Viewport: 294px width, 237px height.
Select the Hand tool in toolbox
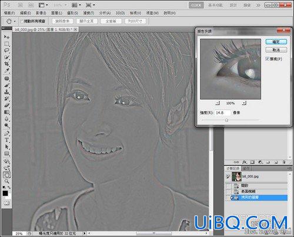tap(6, 175)
